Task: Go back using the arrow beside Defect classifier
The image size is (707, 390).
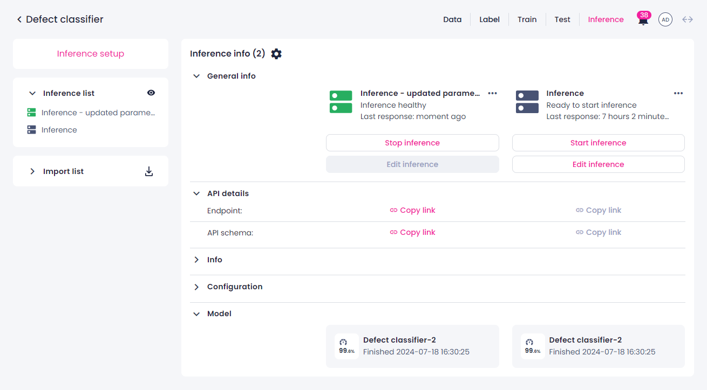Action: coord(19,19)
